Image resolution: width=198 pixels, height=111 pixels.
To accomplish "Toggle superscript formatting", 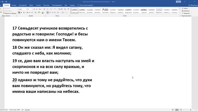I will click(32, 13).
